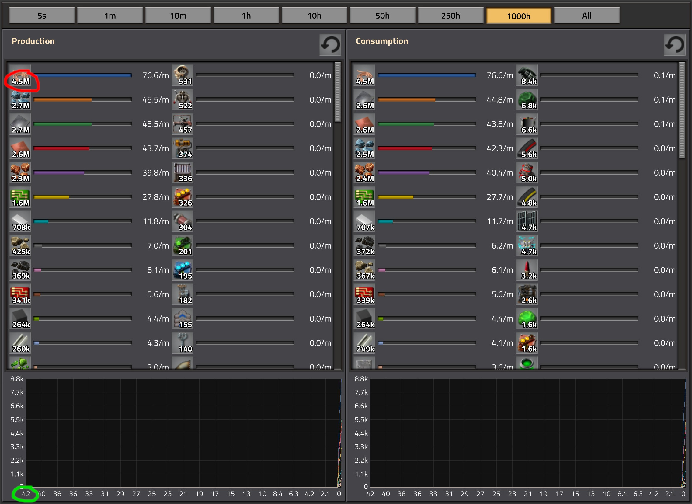The width and height of the screenshot is (692, 504).
Task: Select the 10m time range
Action: [x=178, y=15]
